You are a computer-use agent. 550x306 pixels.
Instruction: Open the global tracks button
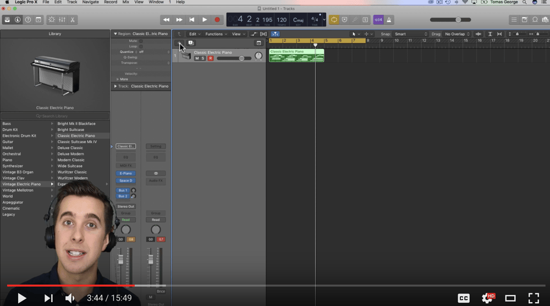click(x=259, y=43)
